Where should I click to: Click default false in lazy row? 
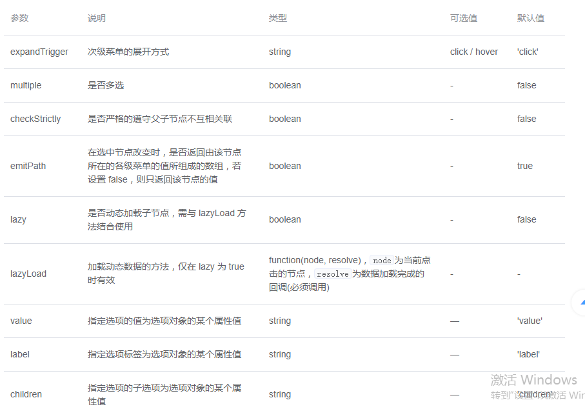(x=526, y=219)
